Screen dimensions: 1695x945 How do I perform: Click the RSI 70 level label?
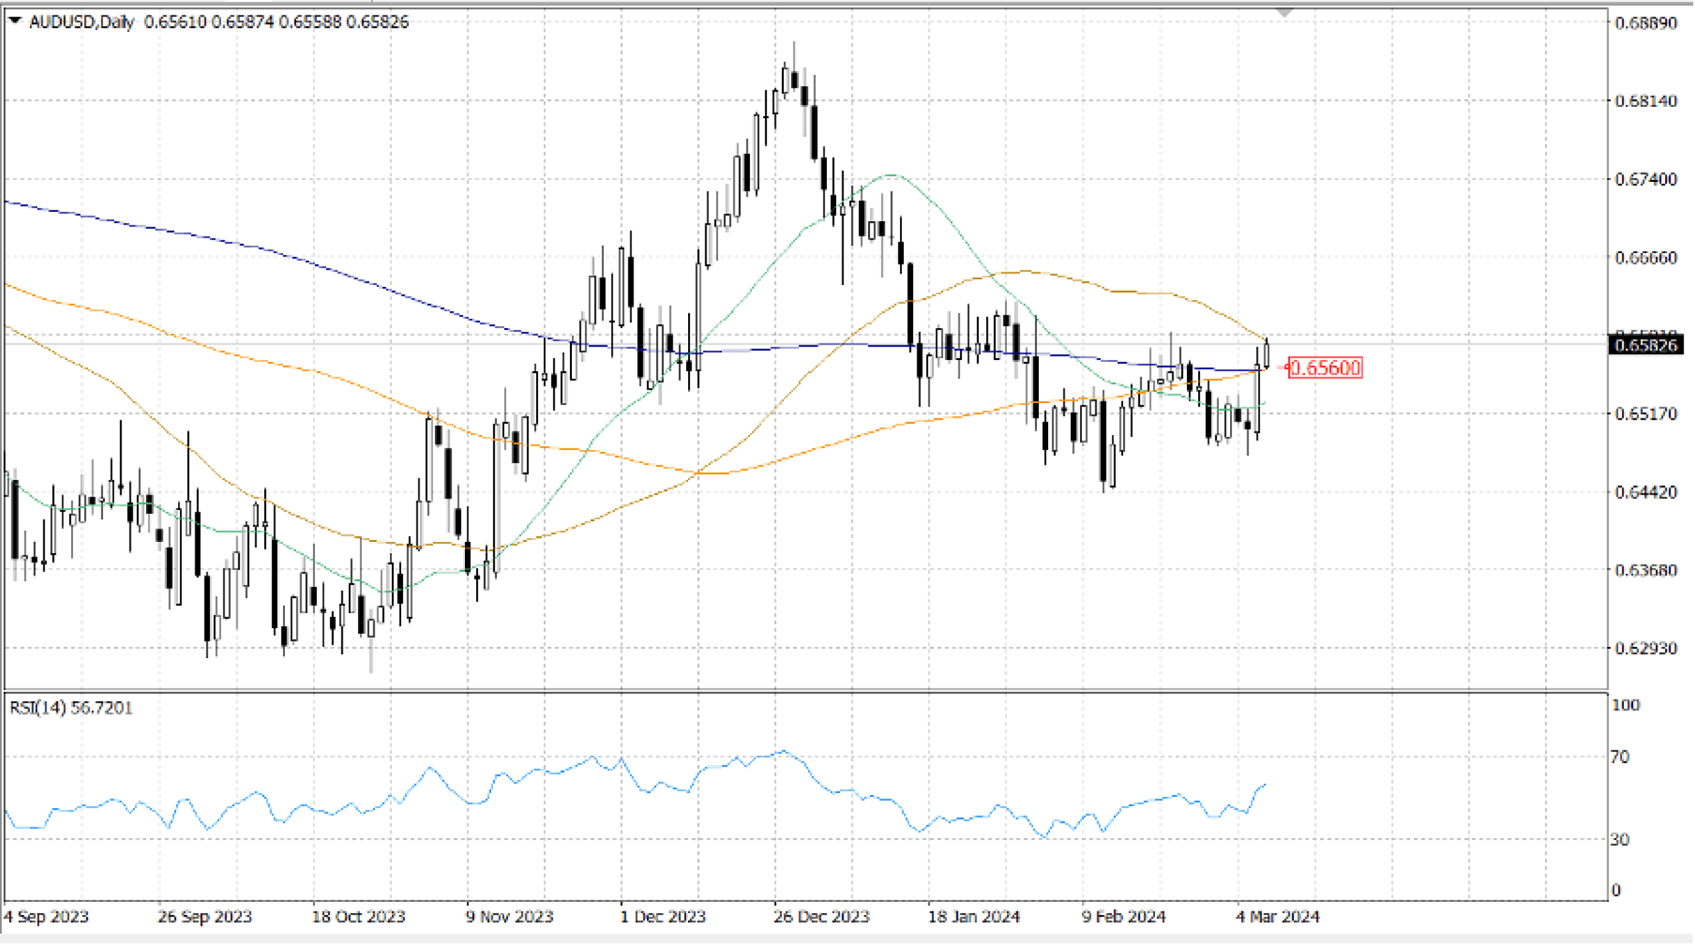click(1619, 757)
